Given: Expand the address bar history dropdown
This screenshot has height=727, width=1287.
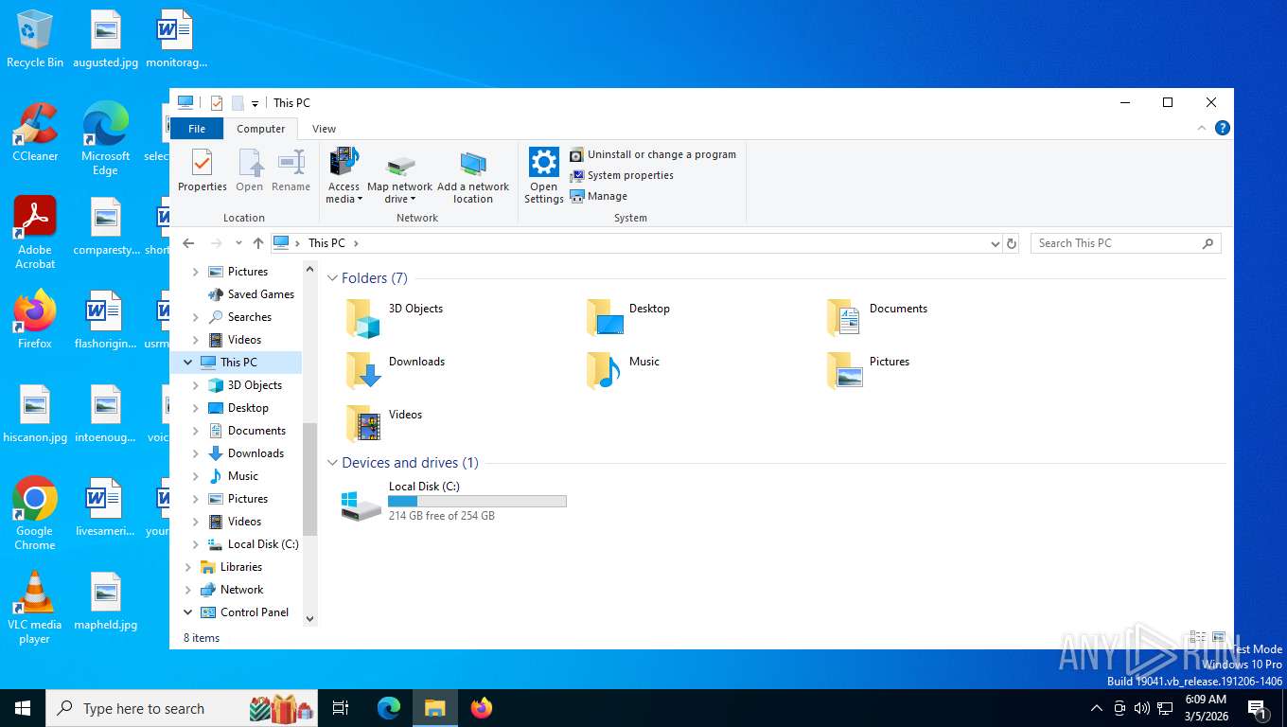Looking at the screenshot, I should [x=995, y=243].
